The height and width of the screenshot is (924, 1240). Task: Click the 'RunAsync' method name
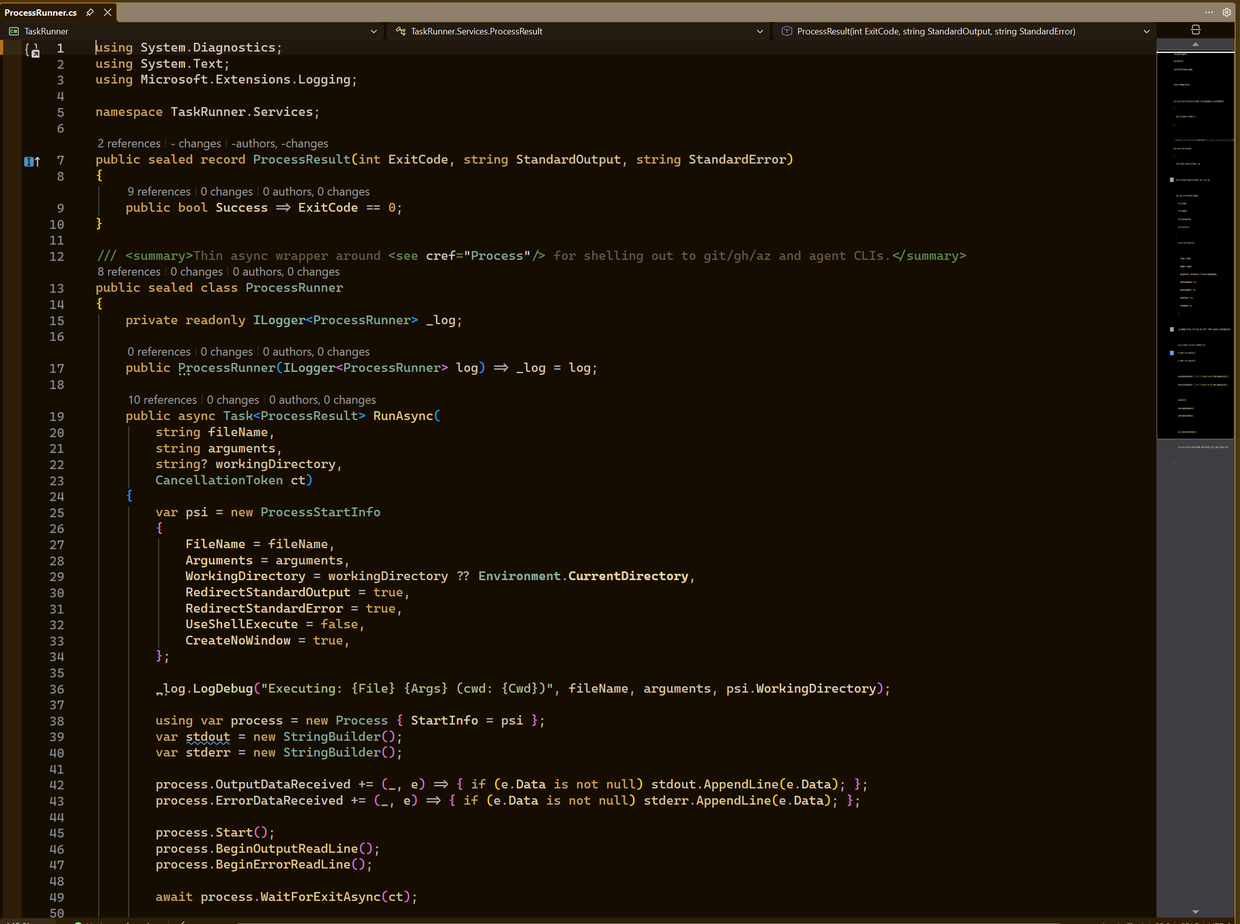403,416
